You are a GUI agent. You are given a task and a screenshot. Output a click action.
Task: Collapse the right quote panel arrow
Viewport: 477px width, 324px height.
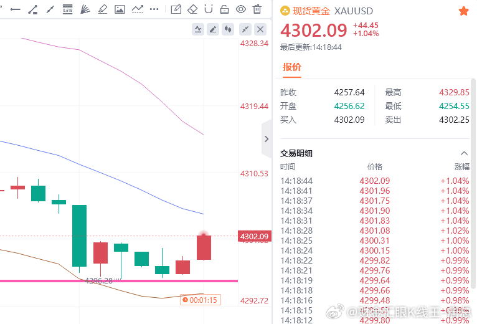pyautogui.click(x=267, y=139)
